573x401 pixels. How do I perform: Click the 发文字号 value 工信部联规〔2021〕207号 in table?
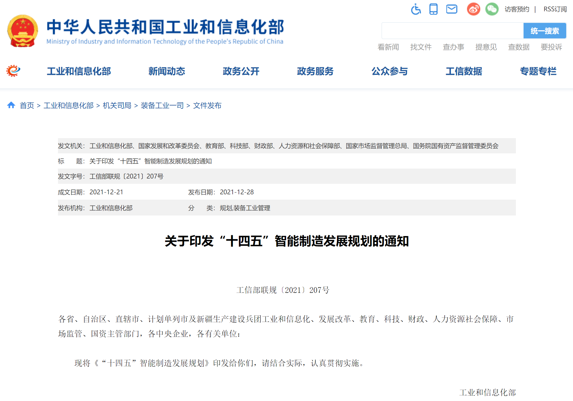[x=126, y=176]
